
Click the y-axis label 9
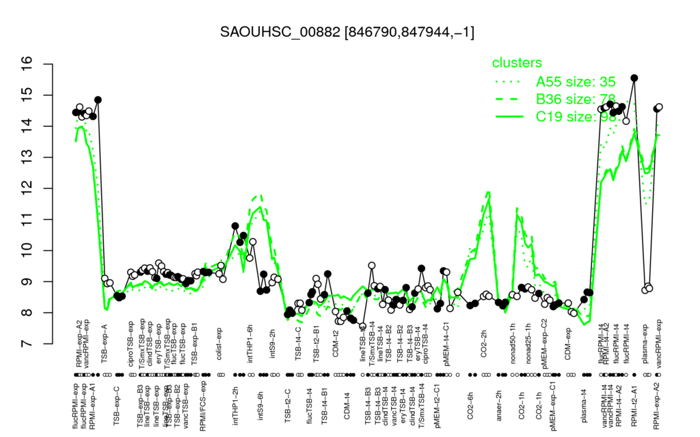(x=27, y=281)
